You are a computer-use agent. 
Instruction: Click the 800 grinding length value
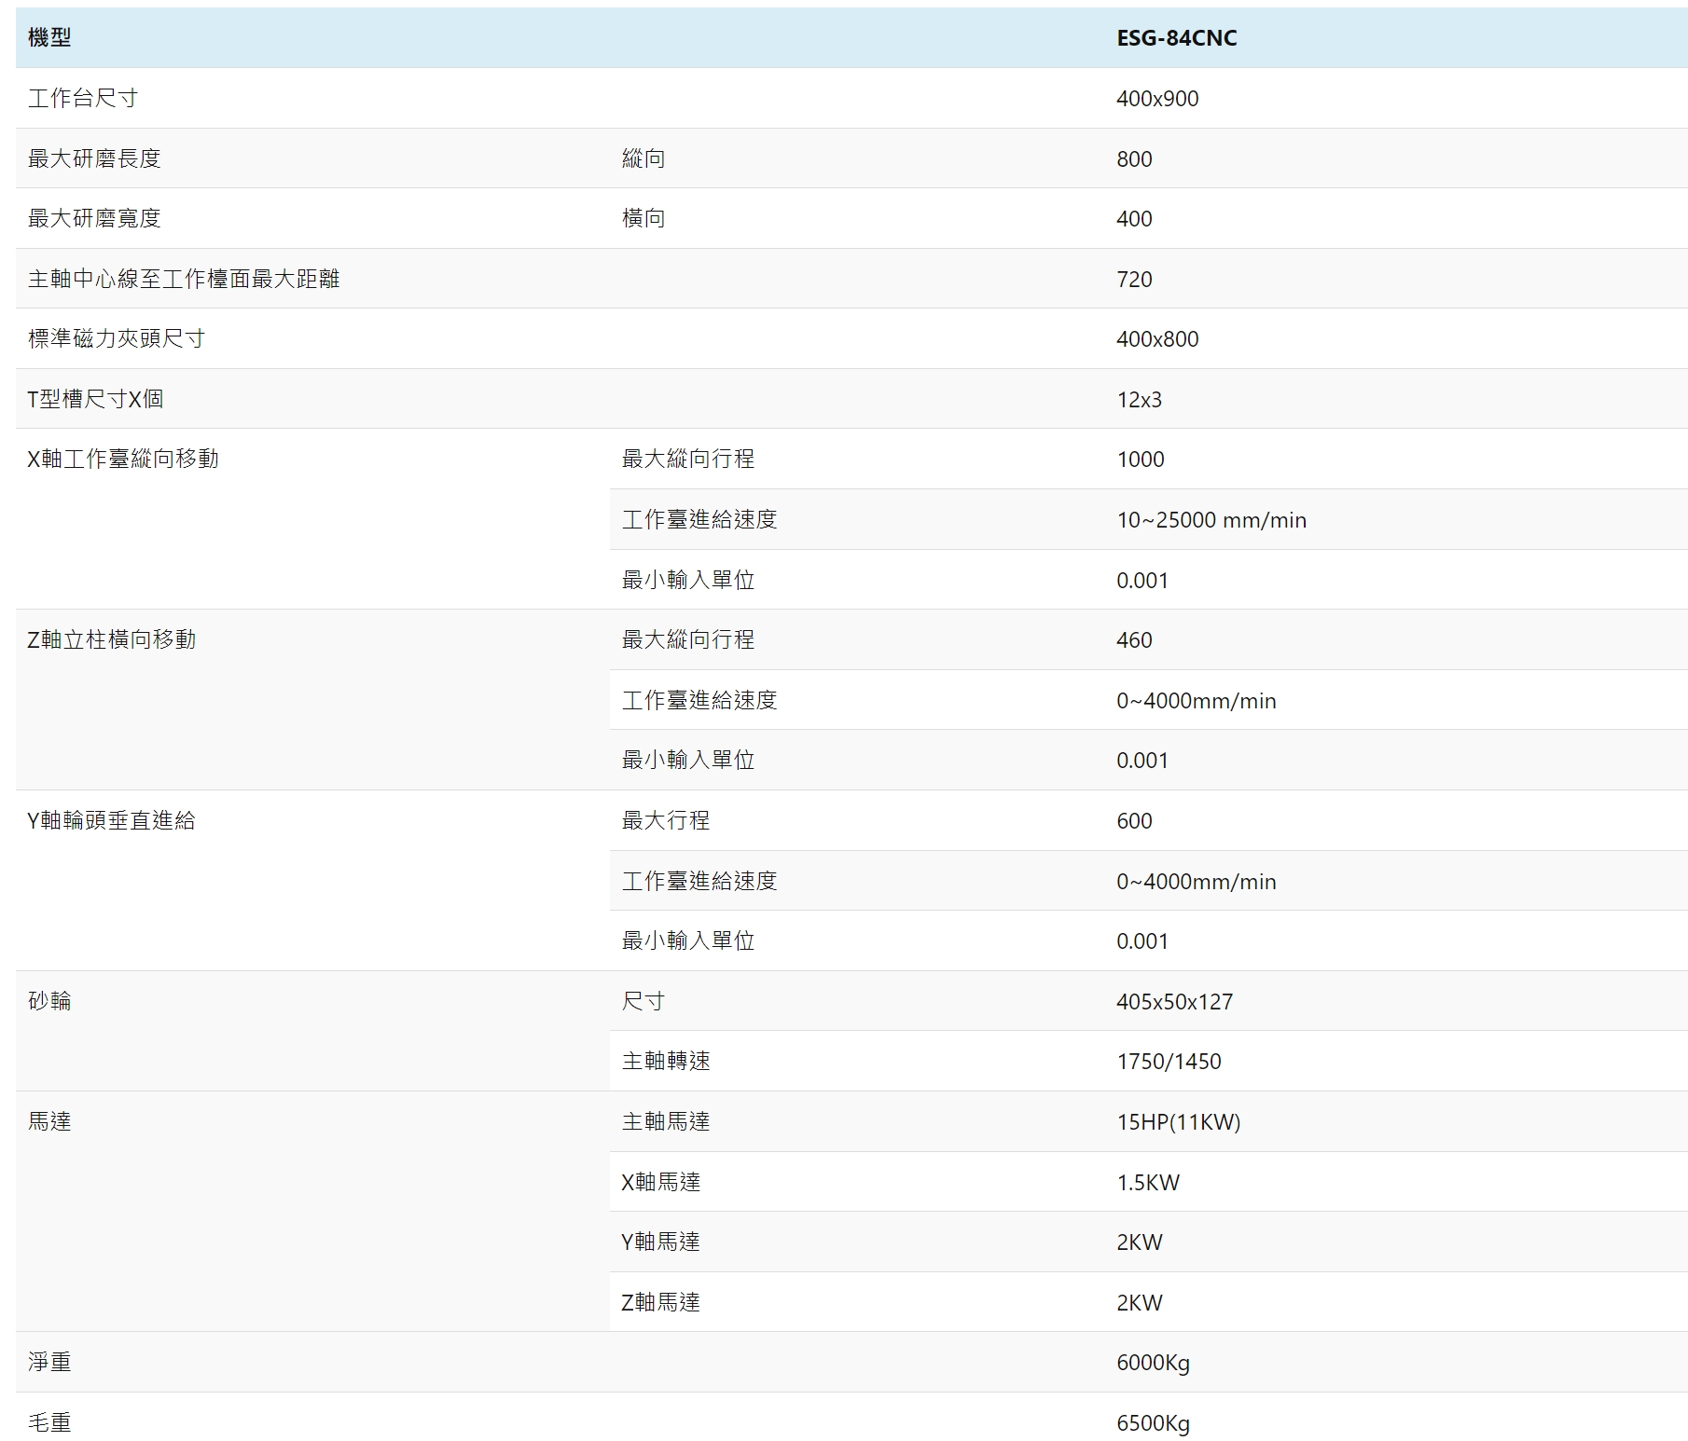coord(1134,159)
